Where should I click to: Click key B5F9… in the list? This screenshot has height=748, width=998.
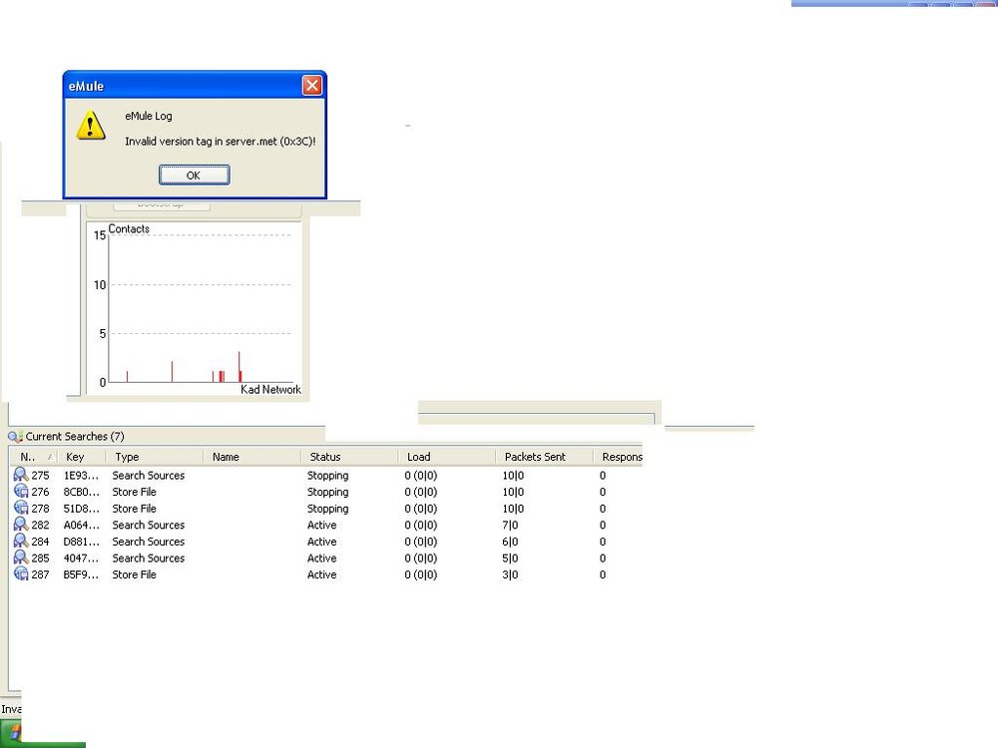pos(82,574)
